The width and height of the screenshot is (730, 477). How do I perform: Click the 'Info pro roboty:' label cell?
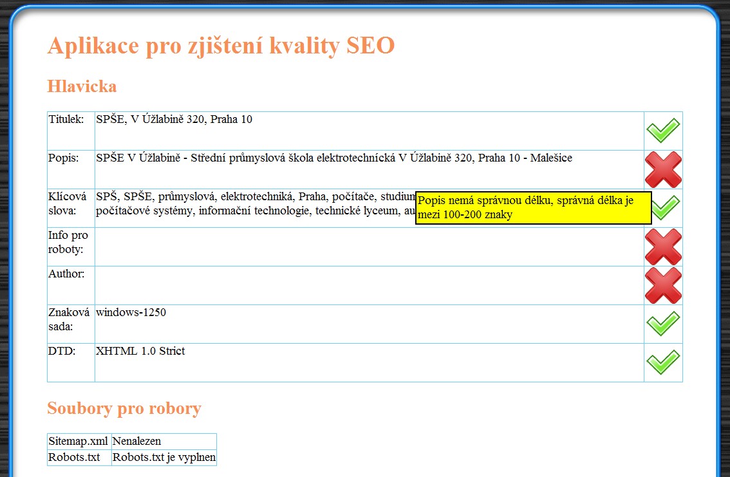[x=71, y=247]
